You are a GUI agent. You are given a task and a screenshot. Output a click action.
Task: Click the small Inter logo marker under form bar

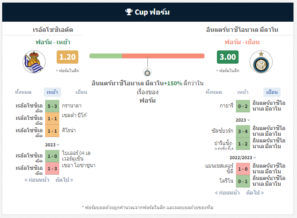coord(147,72)
